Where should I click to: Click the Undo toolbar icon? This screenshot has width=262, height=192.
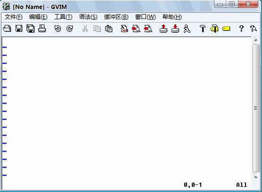(58, 29)
